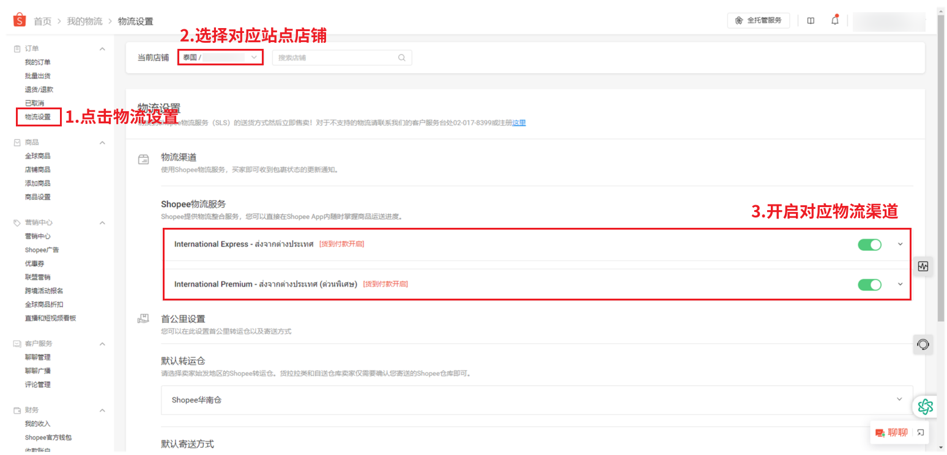This screenshot has width=947, height=455.
Task: Click the 订单 section icon in sidebar
Action: point(17,48)
